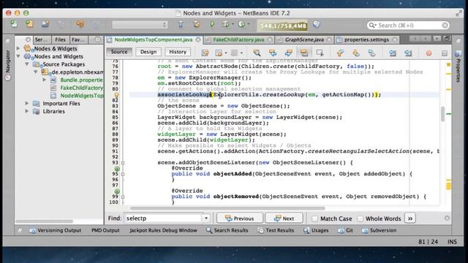Open the Git output window
Screen dimensions: 468x263
coord(345,230)
